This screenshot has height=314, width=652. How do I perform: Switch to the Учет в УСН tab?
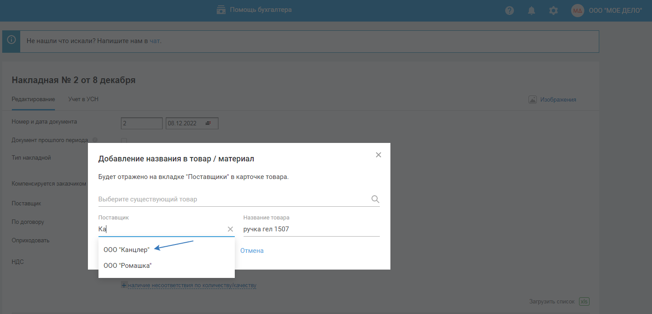tap(84, 99)
